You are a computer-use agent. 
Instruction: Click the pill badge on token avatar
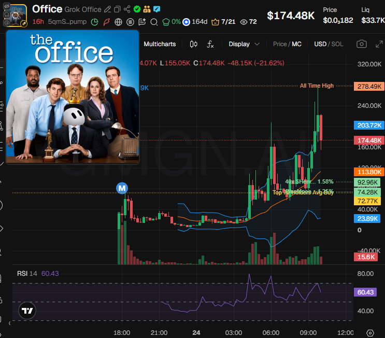click(x=24, y=23)
